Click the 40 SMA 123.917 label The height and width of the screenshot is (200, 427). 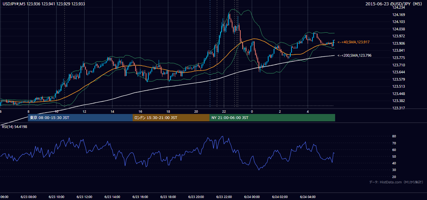[353, 42]
